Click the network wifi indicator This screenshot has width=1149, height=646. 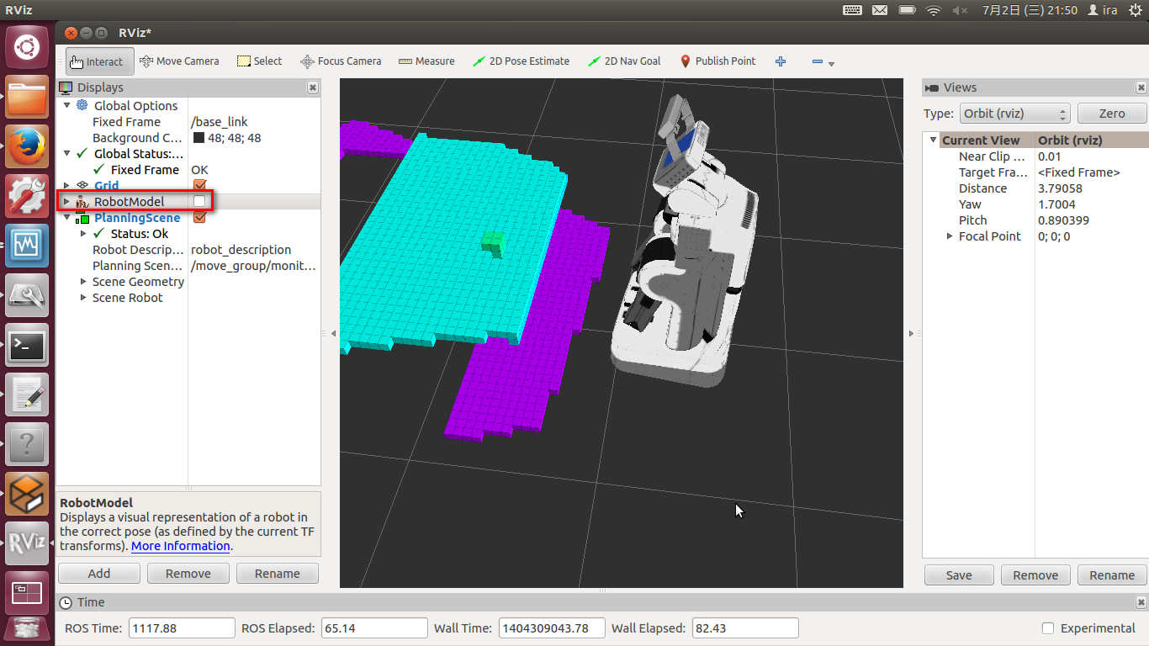pyautogui.click(x=933, y=10)
